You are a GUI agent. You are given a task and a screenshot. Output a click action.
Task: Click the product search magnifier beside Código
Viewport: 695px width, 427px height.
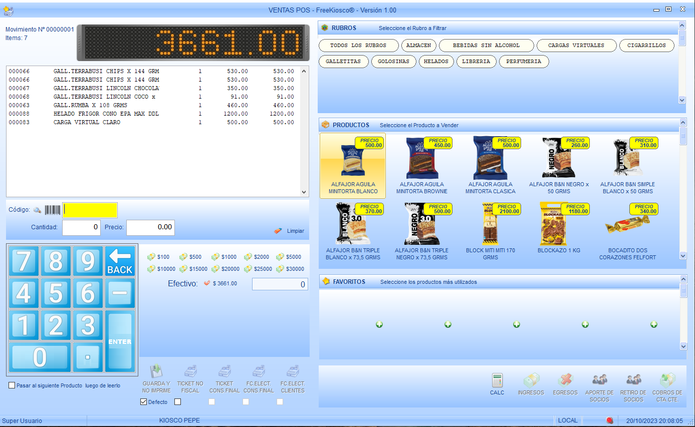(x=37, y=210)
